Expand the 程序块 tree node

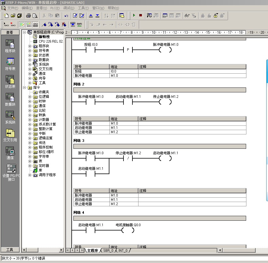pyautogui.click(x=30, y=46)
